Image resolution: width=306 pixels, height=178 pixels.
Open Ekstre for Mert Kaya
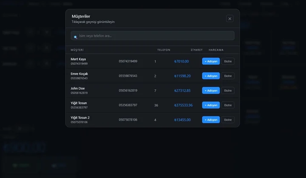[228, 61]
